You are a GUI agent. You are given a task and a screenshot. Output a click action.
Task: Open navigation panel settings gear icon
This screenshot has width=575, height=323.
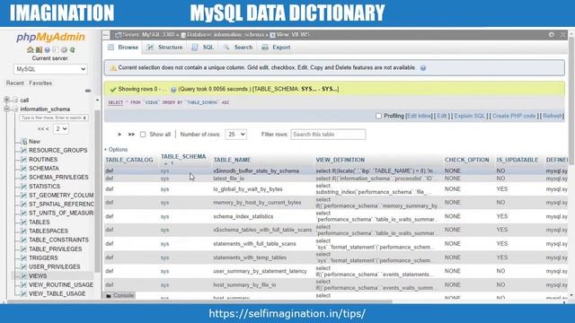(64, 49)
